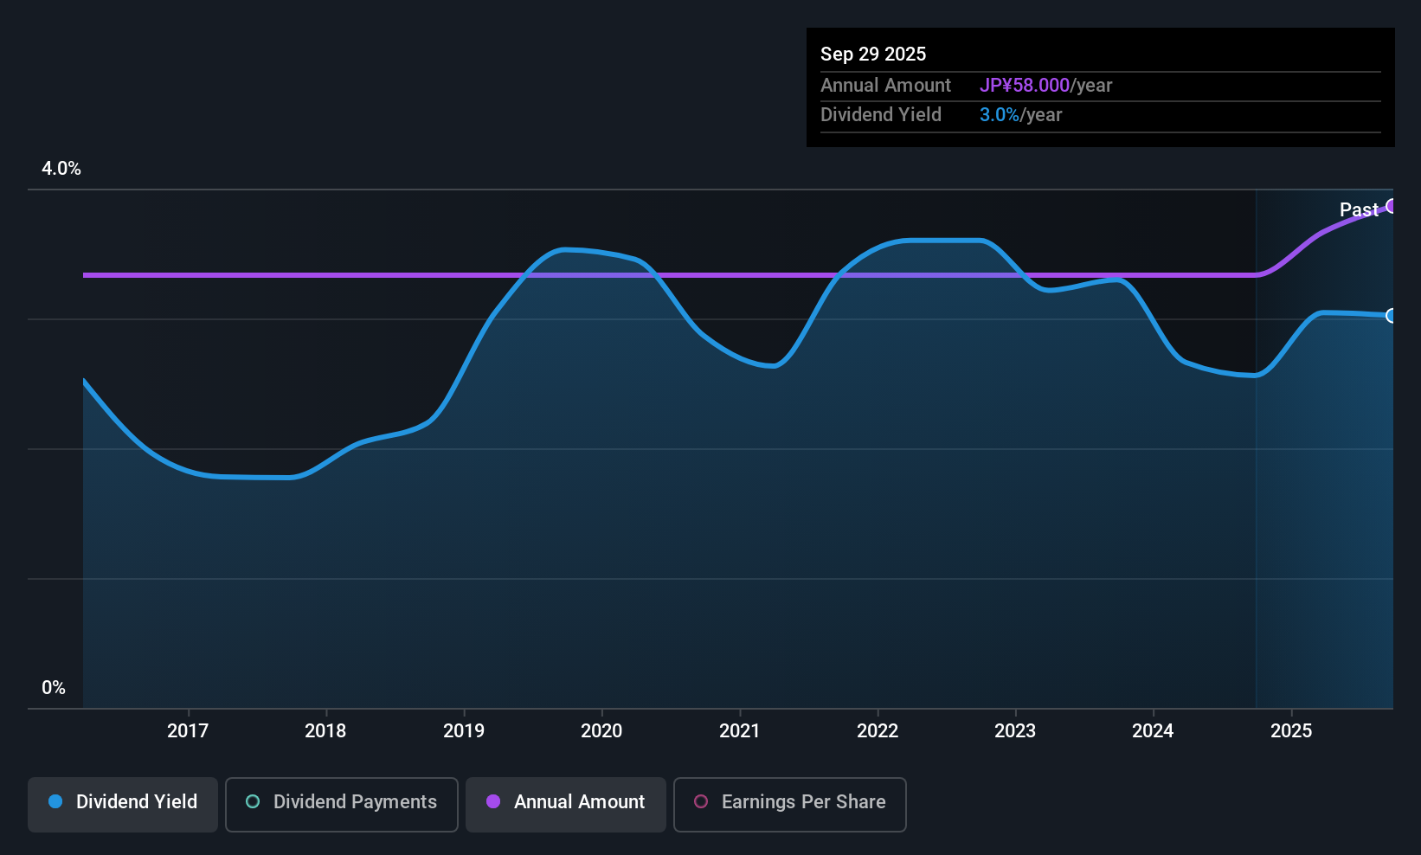The image size is (1421, 855).
Task: Select the circle marker on the blue yield line
Action: point(1391,317)
